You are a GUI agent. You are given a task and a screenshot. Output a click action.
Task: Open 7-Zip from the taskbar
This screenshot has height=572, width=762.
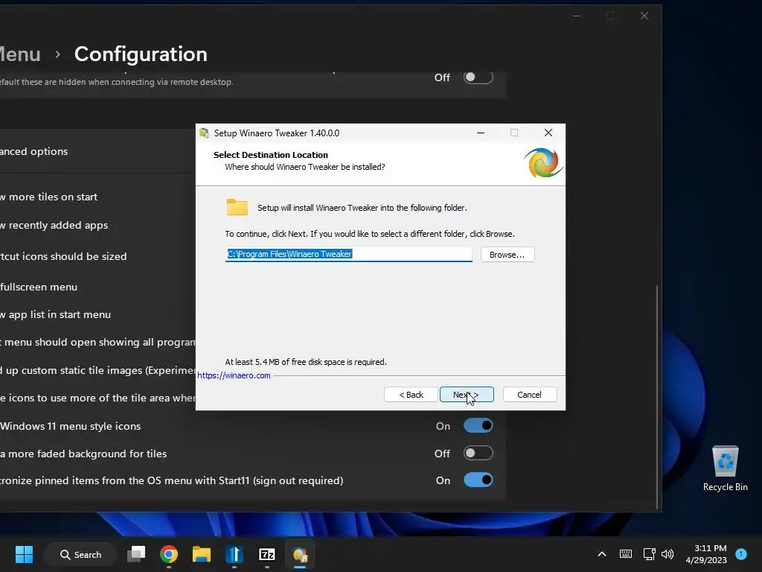pos(267,554)
